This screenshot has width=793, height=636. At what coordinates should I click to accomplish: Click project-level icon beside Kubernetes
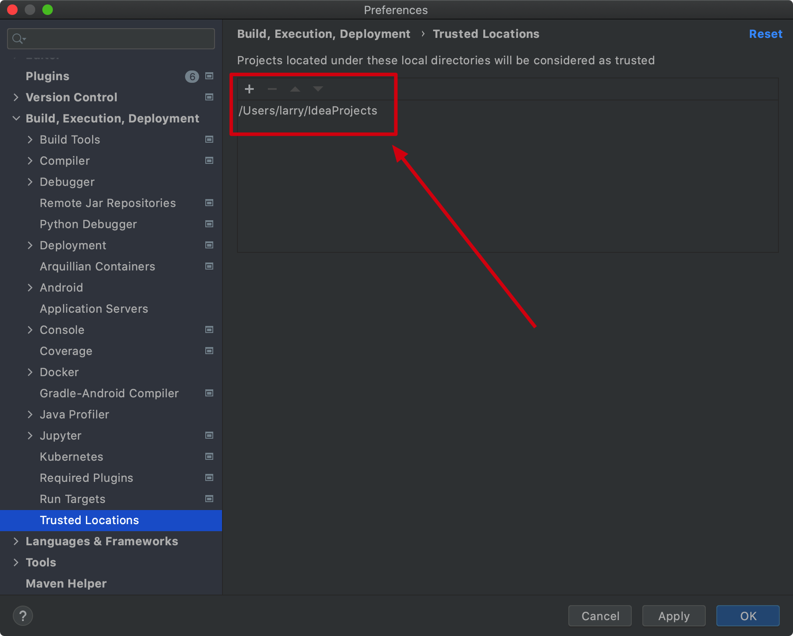click(x=209, y=457)
